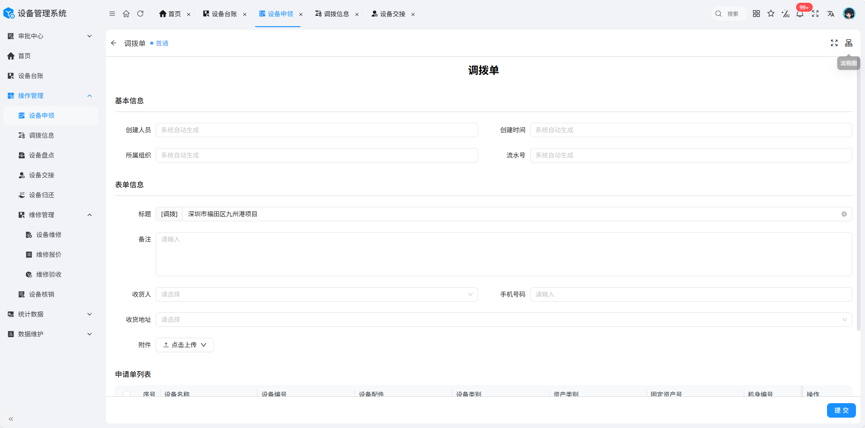The width and height of the screenshot is (865, 428).
Task: Switch to the 设备台账 tab
Action: pos(224,14)
